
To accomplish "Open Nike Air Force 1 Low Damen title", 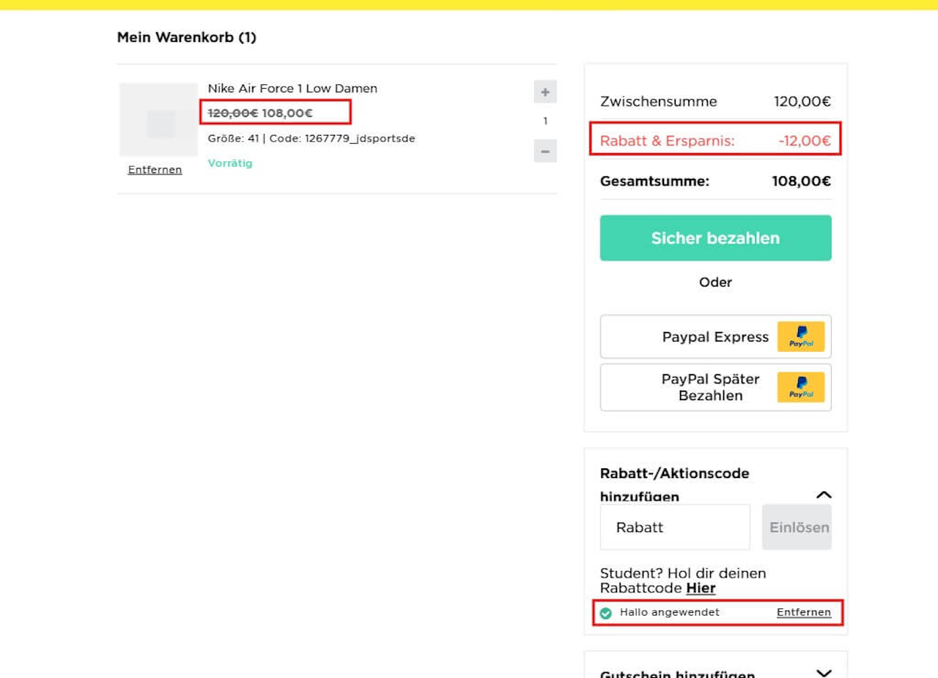I will (x=292, y=89).
